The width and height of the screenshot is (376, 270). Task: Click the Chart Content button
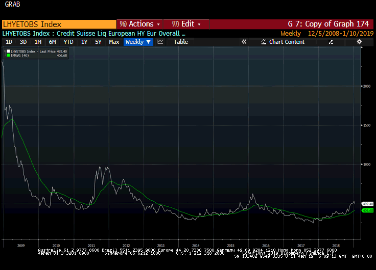[x=287, y=42]
